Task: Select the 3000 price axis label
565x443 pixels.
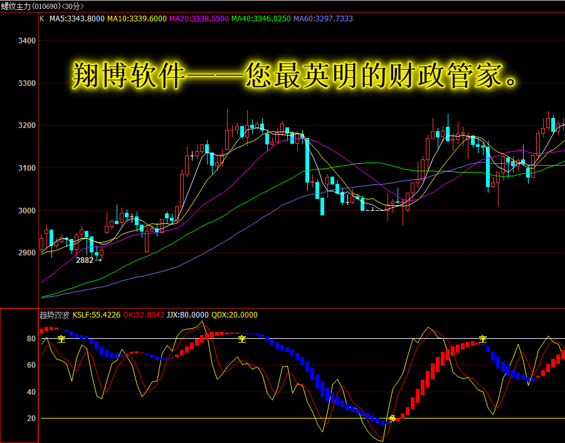Action: 27,210
